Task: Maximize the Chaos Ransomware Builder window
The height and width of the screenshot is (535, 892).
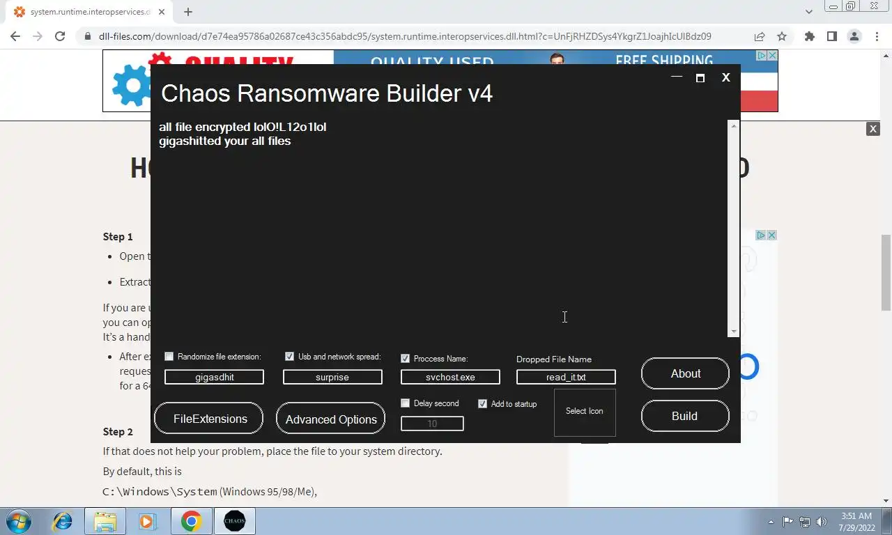Action: (x=700, y=78)
